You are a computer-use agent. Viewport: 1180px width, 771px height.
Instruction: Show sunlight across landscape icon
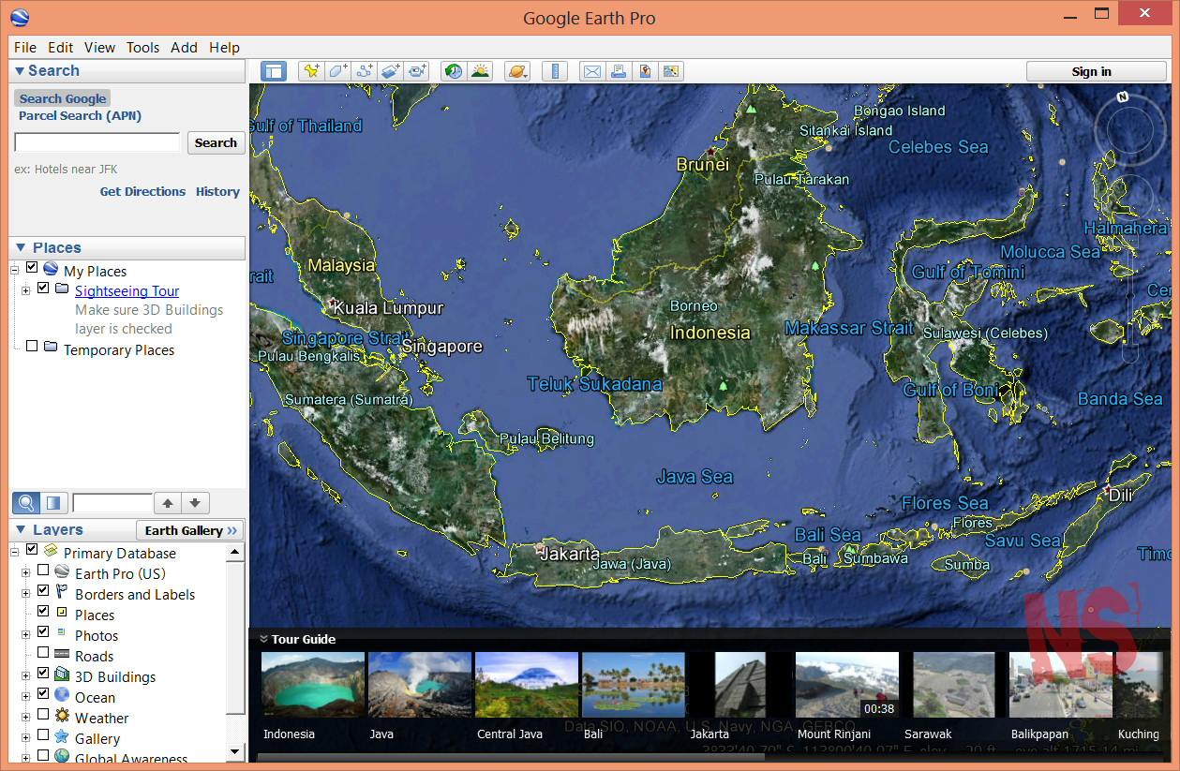pyautogui.click(x=481, y=71)
